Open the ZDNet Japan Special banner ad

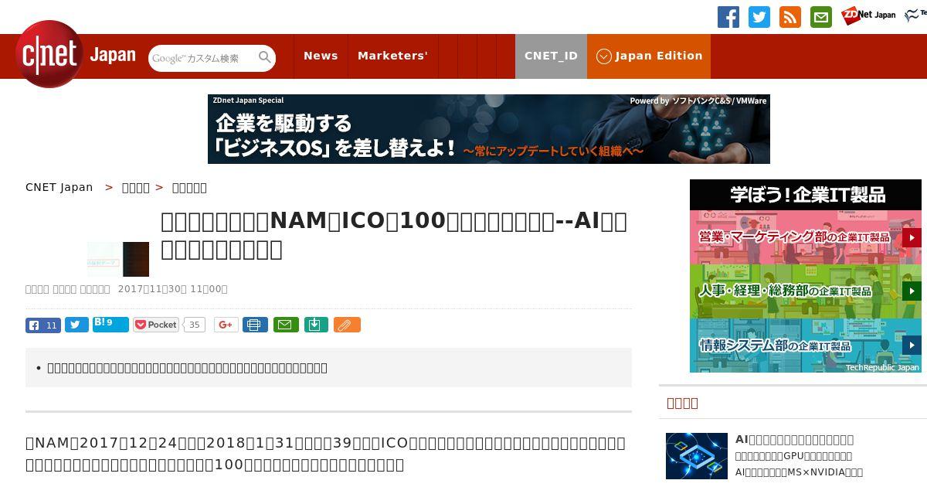tap(489, 129)
